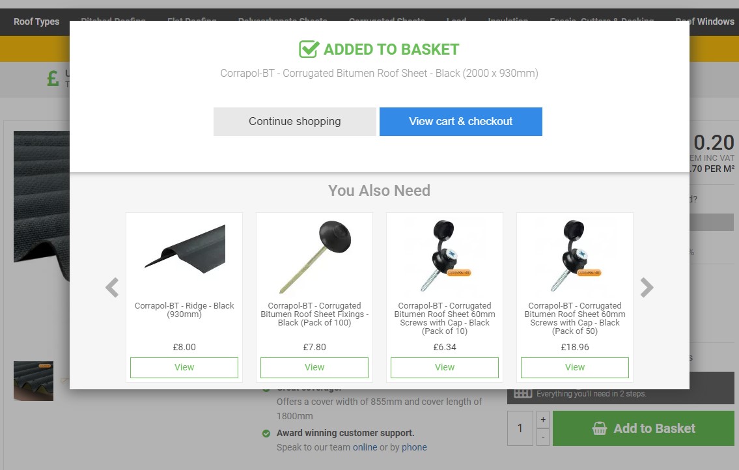Screen dimensions: 739x470
Task: Click the 60mm Screws Pack of 50 image
Action: point(575,255)
